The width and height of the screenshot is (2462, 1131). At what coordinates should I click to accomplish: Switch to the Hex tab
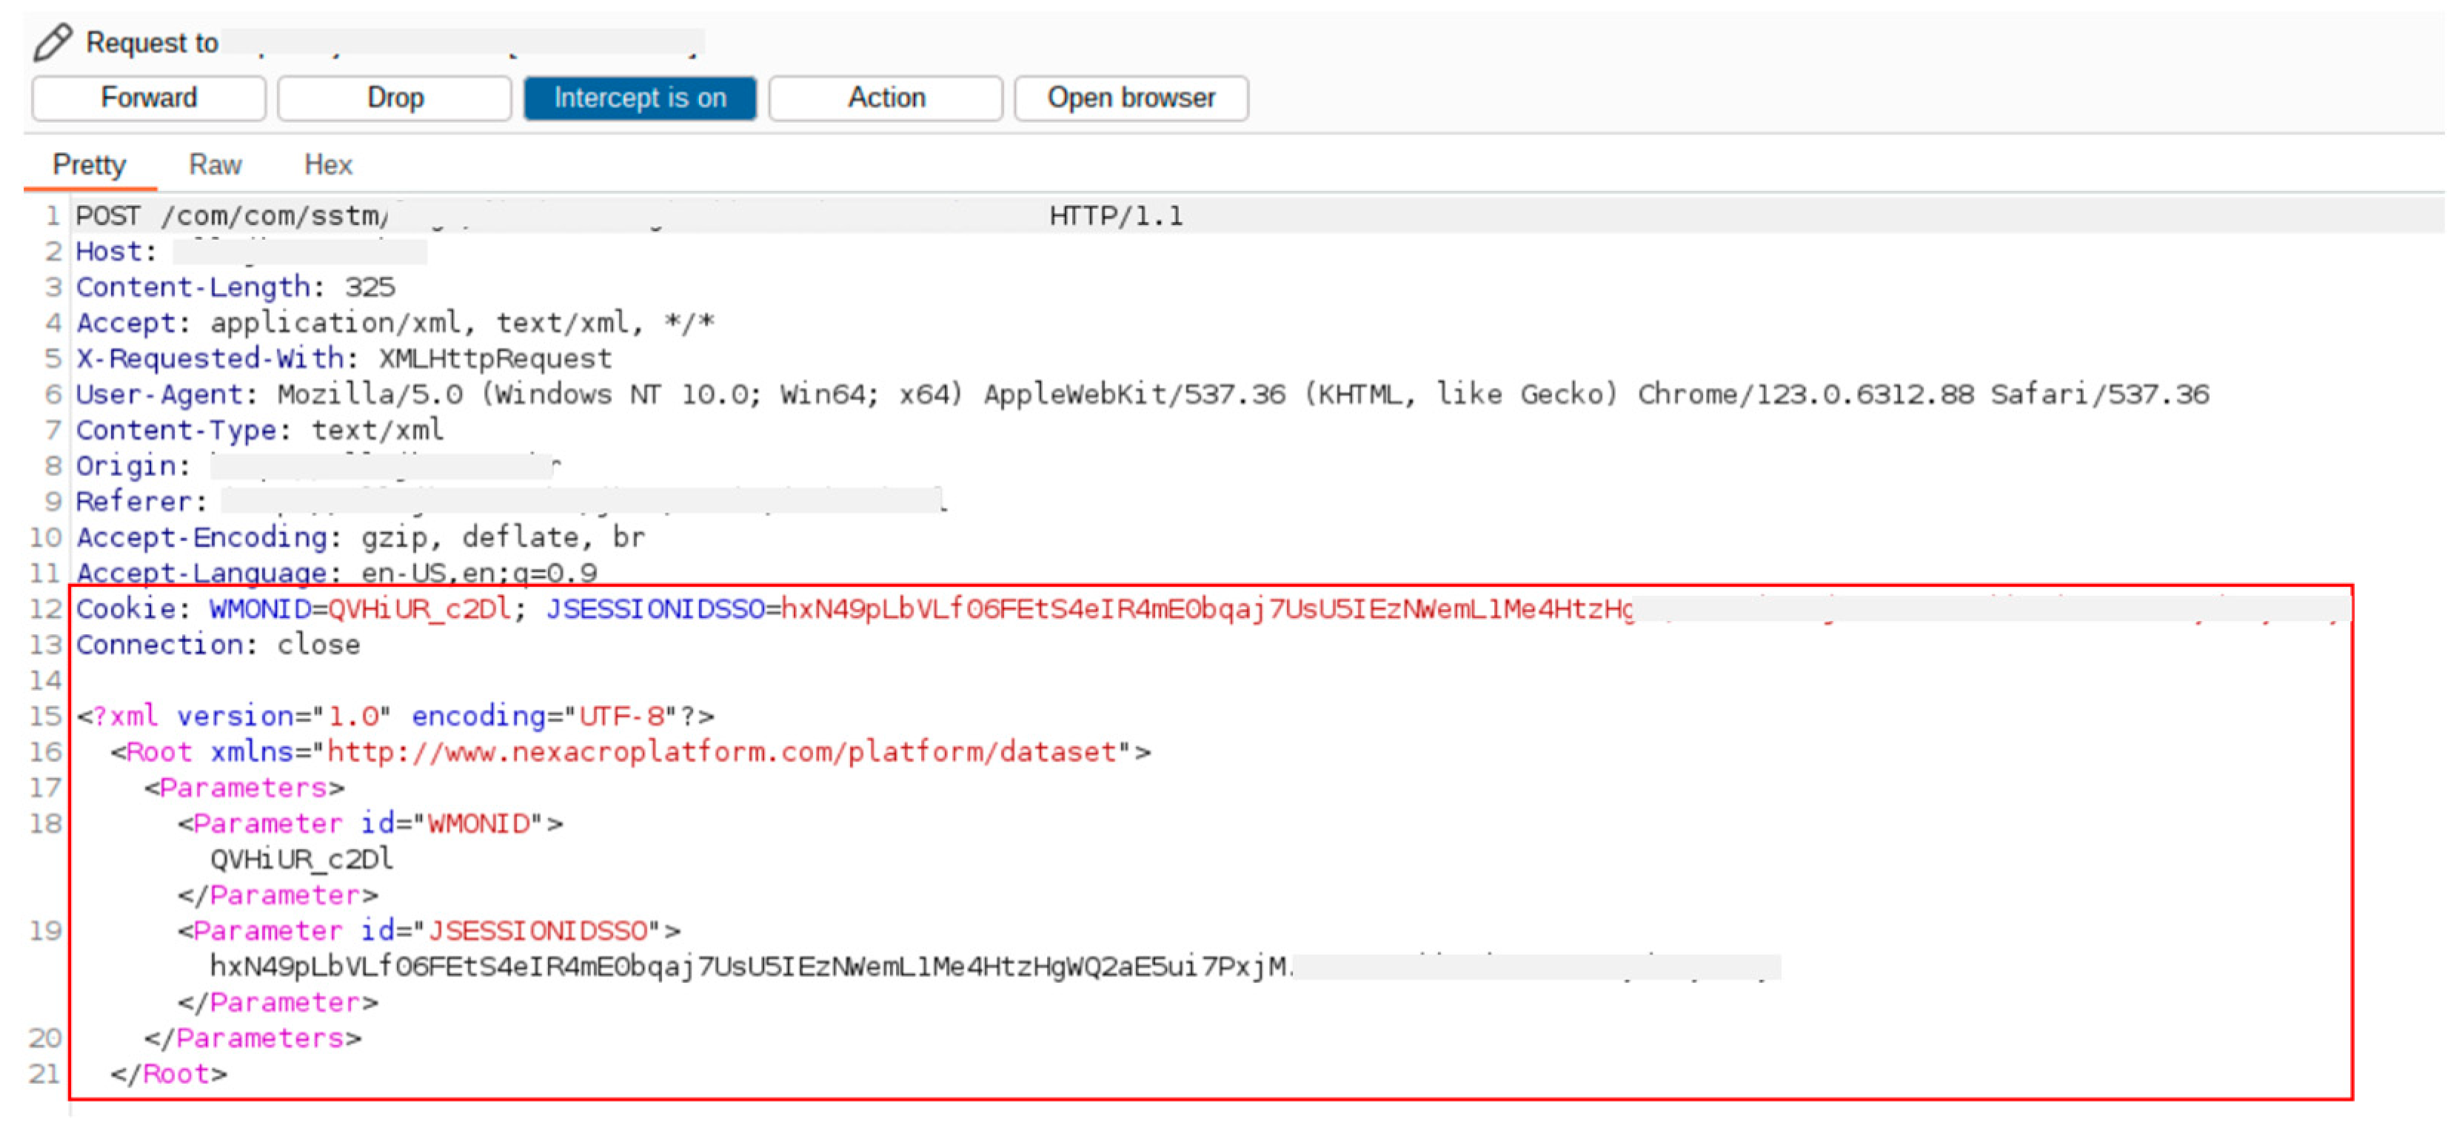click(328, 165)
